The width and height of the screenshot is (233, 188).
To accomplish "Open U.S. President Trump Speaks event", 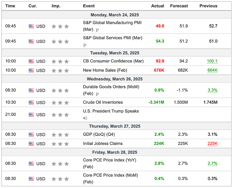I will pos(111,111).
